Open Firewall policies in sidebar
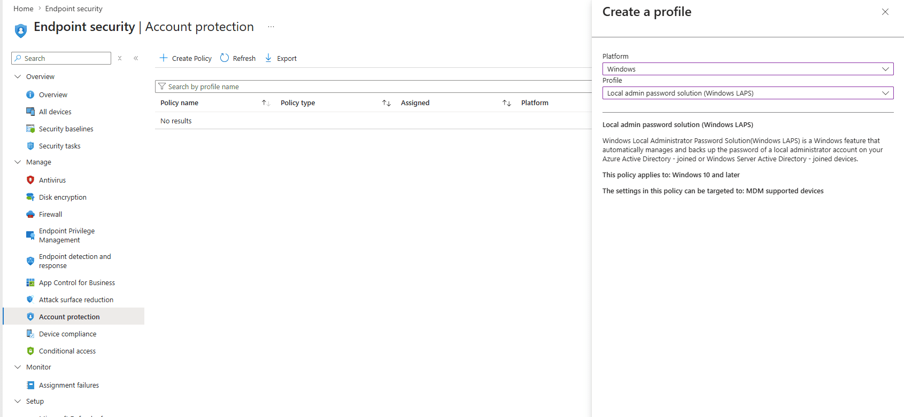Viewport: 904px width, 417px height. click(x=50, y=214)
